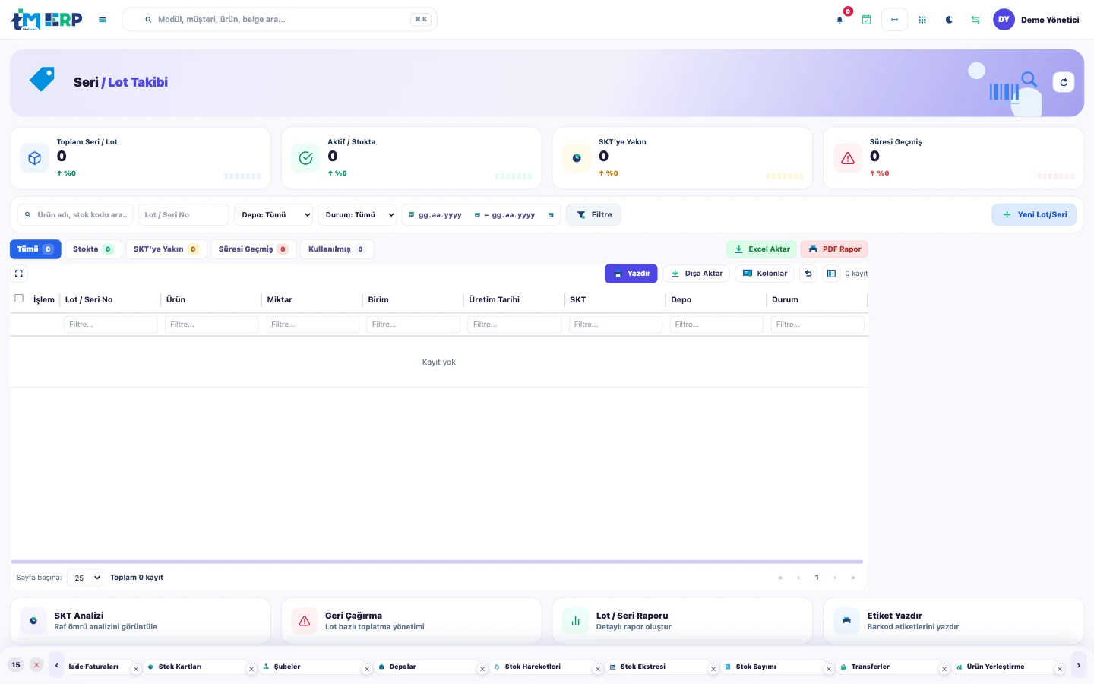Click the Lot / Seri No search field
The height and width of the screenshot is (684, 1094).
click(183, 215)
